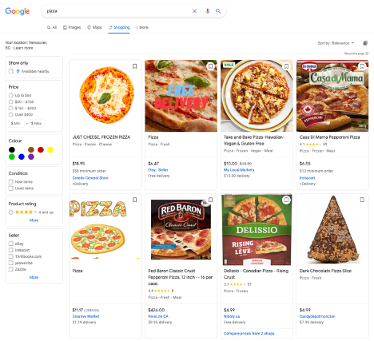Click Compare prices from 2 shops

[x=249, y=333]
